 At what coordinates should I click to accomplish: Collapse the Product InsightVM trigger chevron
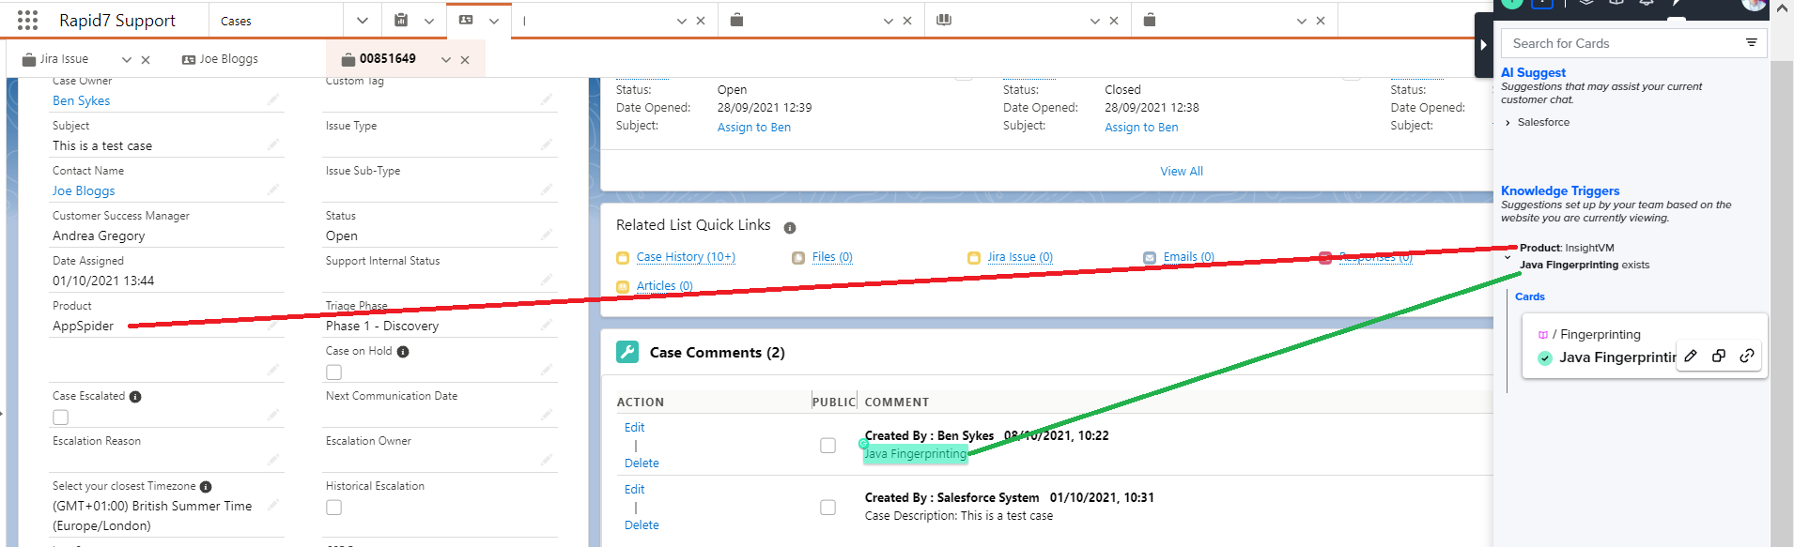pos(1508,257)
